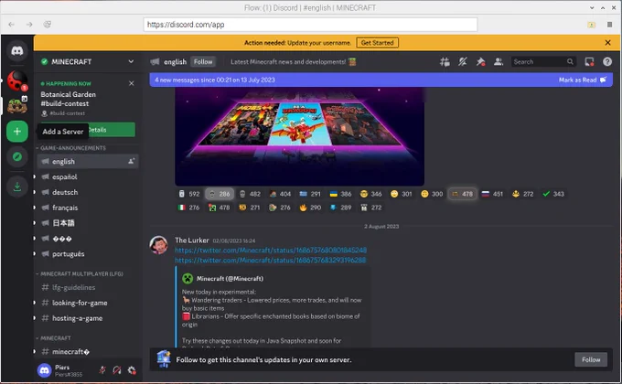Toggle the member list icon
The width and height of the screenshot is (622, 384).
[499, 62]
